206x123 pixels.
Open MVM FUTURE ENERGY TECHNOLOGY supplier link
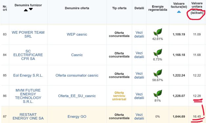coord(28,96)
